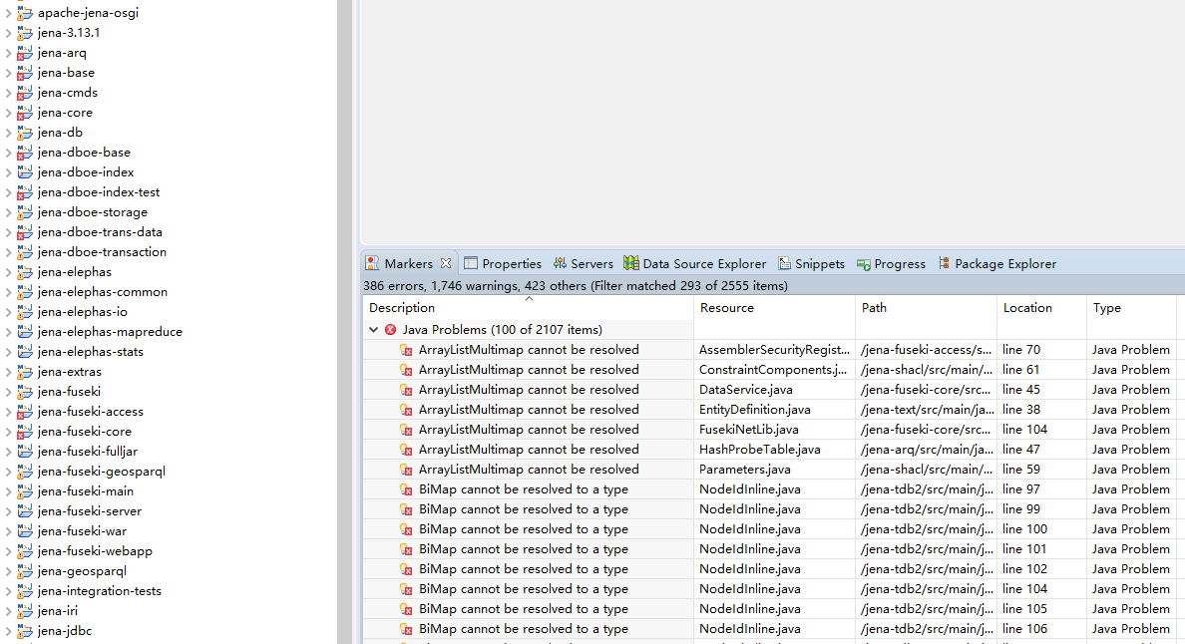Click the Snippets view icon
1185x644 pixels.
pos(784,263)
